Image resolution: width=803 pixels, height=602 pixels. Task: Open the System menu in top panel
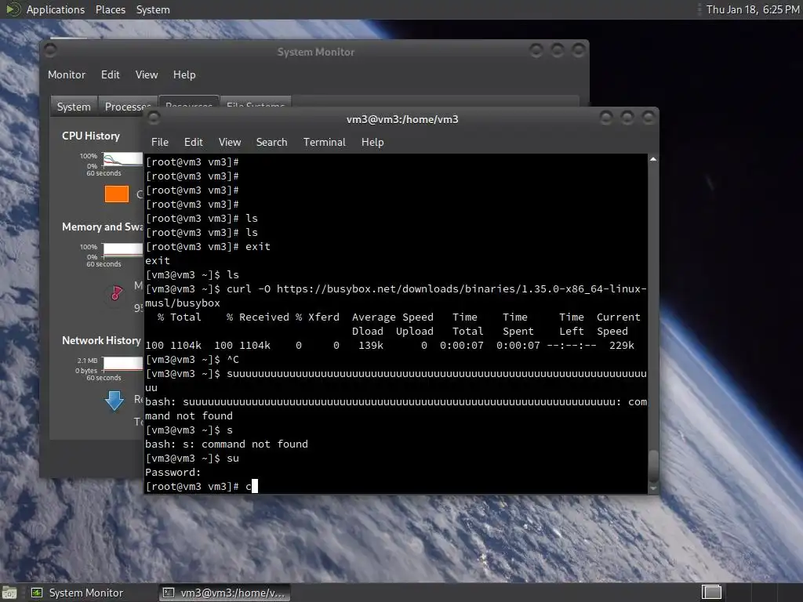click(x=153, y=9)
